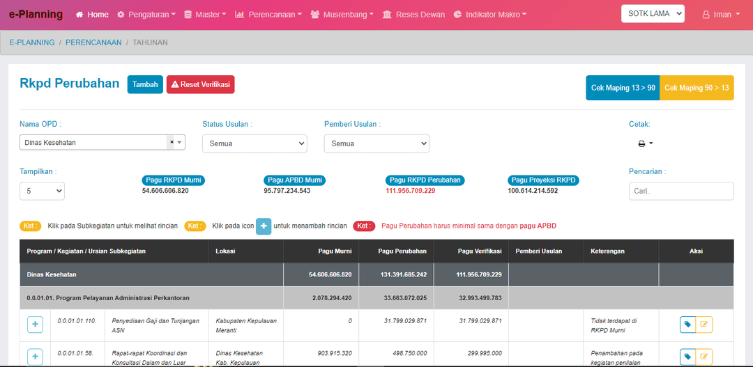Change the Tampilkan rows-per-page dropdown

(x=42, y=191)
